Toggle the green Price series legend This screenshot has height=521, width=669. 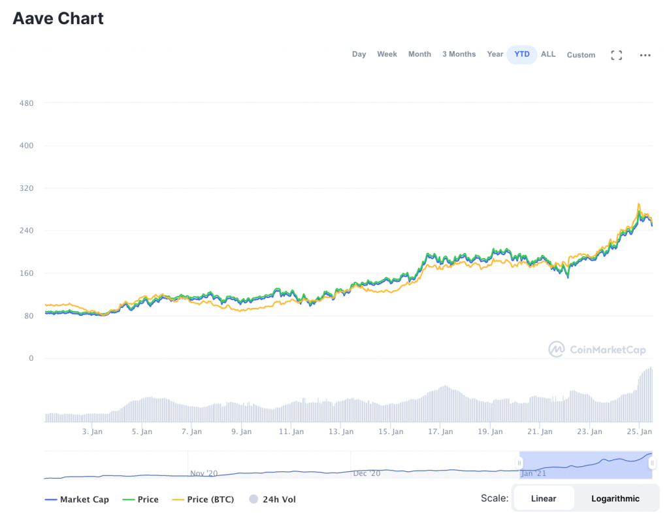(140, 499)
